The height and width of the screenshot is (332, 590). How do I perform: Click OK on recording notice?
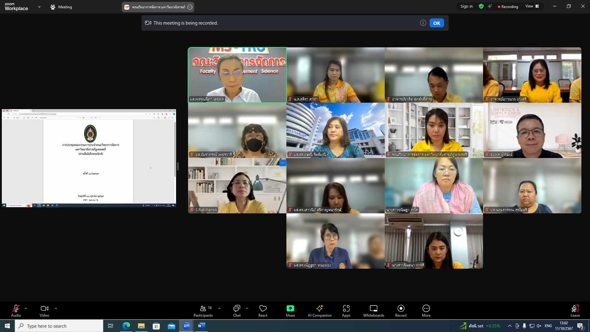tap(436, 23)
